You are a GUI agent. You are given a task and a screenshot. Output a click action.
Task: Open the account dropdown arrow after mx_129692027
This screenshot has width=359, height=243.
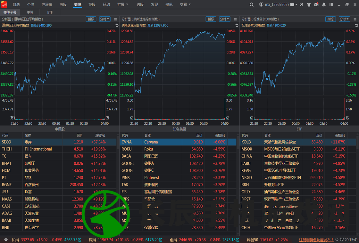click(x=296, y=4)
